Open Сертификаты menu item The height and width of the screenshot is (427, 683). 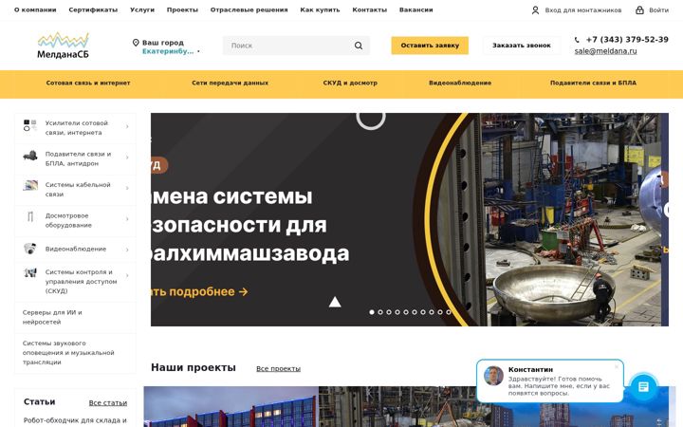coord(93,9)
